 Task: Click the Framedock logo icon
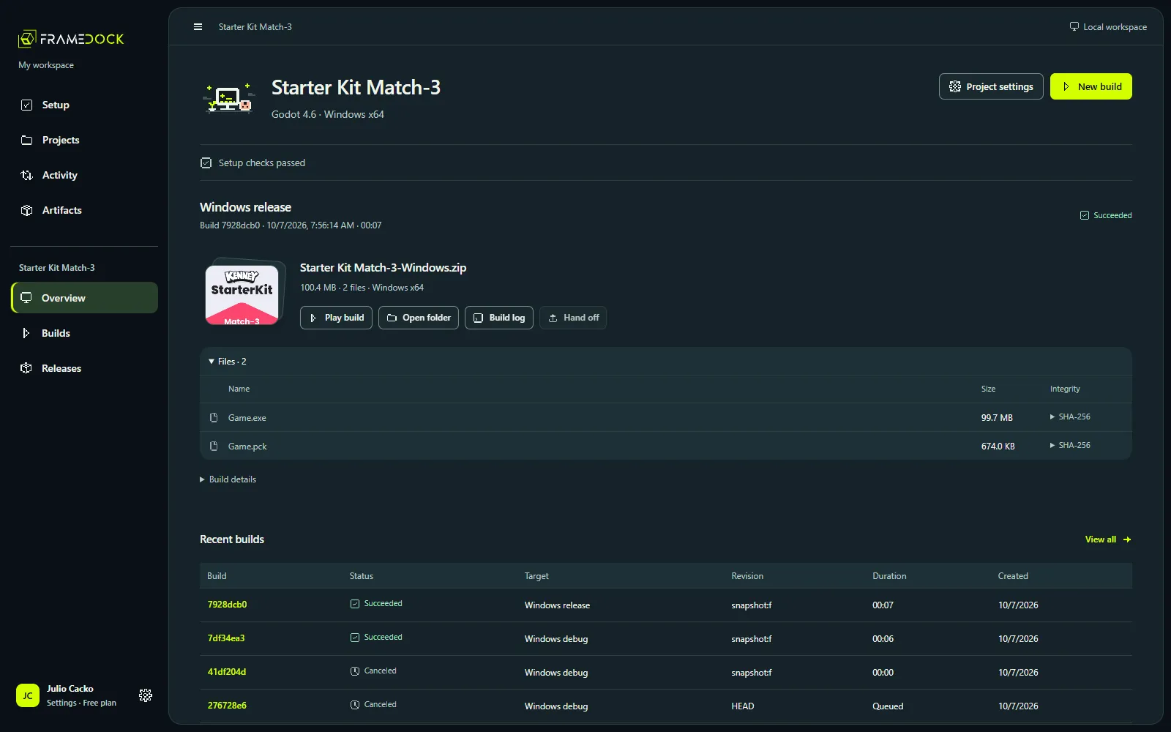[27, 39]
